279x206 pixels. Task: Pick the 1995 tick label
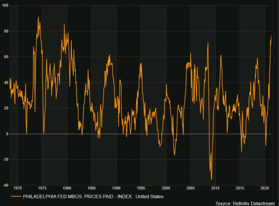click(x=141, y=188)
